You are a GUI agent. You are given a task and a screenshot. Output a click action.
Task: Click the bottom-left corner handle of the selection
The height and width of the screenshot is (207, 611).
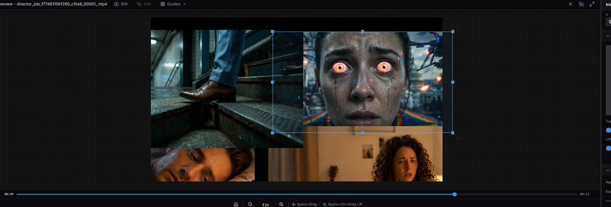(x=272, y=133)
